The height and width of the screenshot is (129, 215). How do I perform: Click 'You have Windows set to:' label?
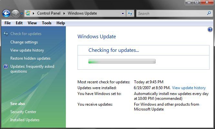pos(99,94)
